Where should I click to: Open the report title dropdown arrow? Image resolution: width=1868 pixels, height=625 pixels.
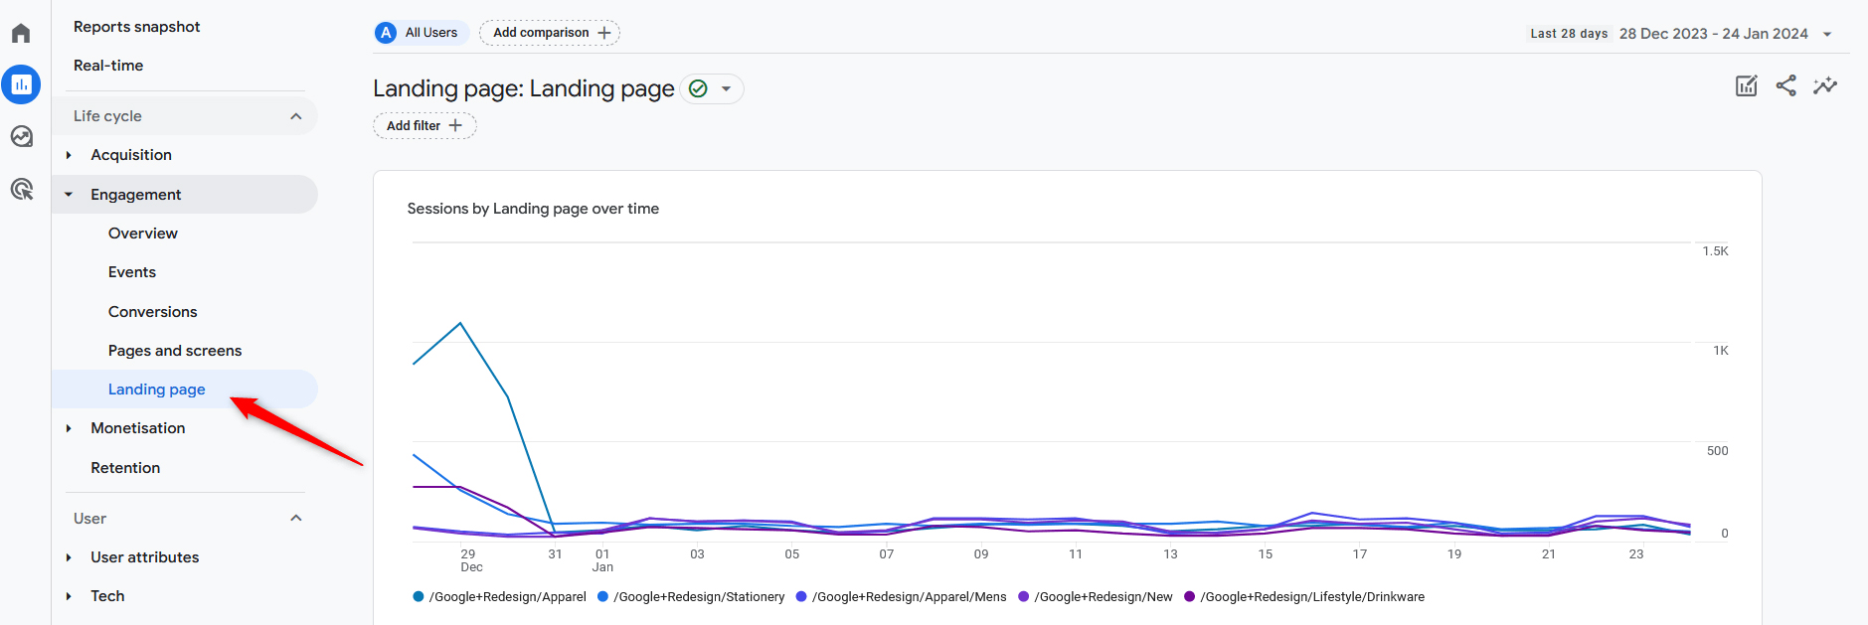(727, 89)
